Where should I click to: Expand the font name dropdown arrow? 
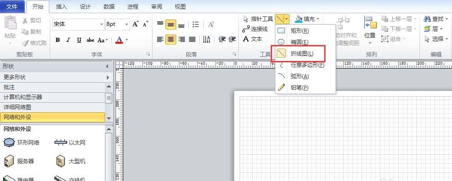[x=101, y=24]
